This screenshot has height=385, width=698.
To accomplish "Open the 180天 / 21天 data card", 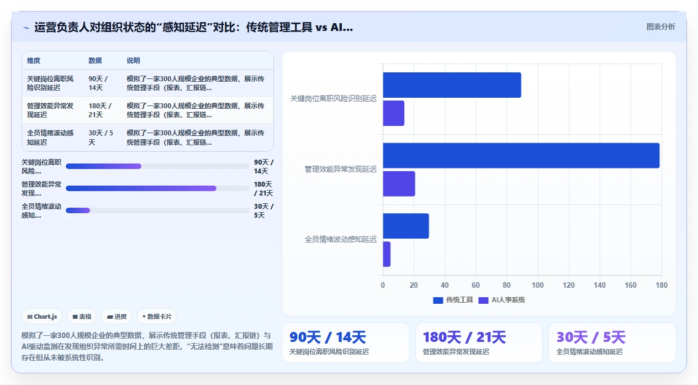I will tap(479, 342).
